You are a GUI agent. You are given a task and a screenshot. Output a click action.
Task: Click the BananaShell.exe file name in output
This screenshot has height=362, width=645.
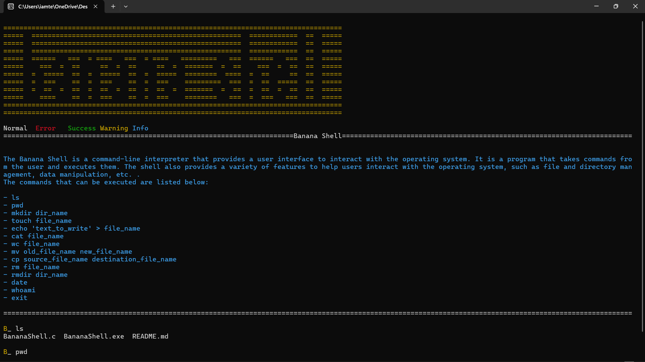[x=94, y=336]
